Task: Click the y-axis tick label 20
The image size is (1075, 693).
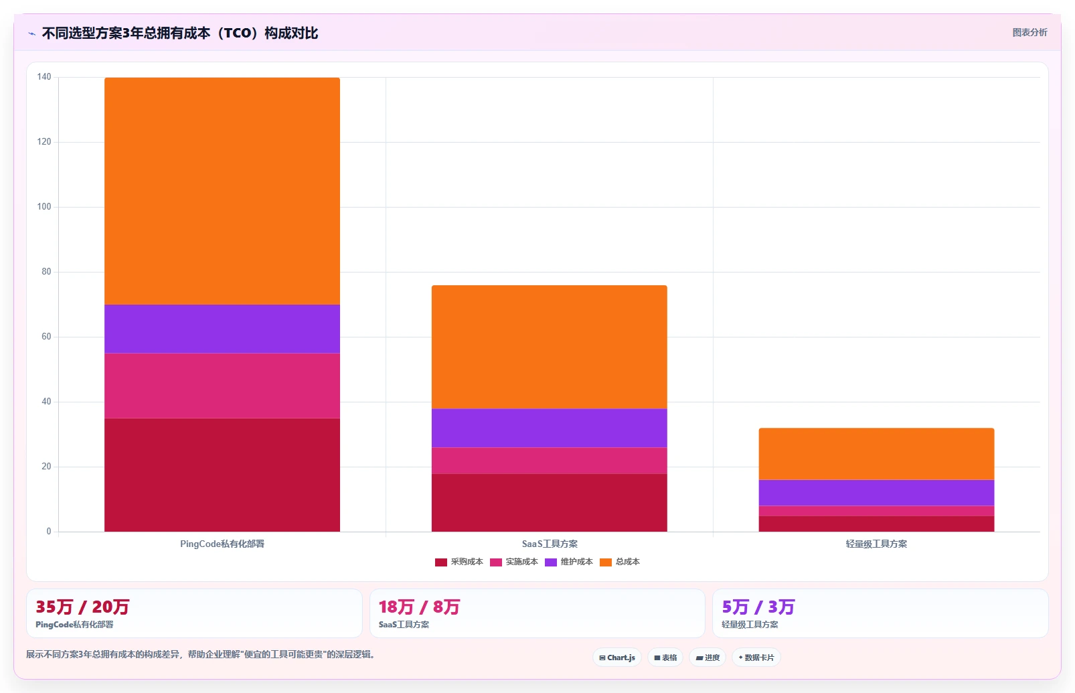Action: tap(46, 467)
